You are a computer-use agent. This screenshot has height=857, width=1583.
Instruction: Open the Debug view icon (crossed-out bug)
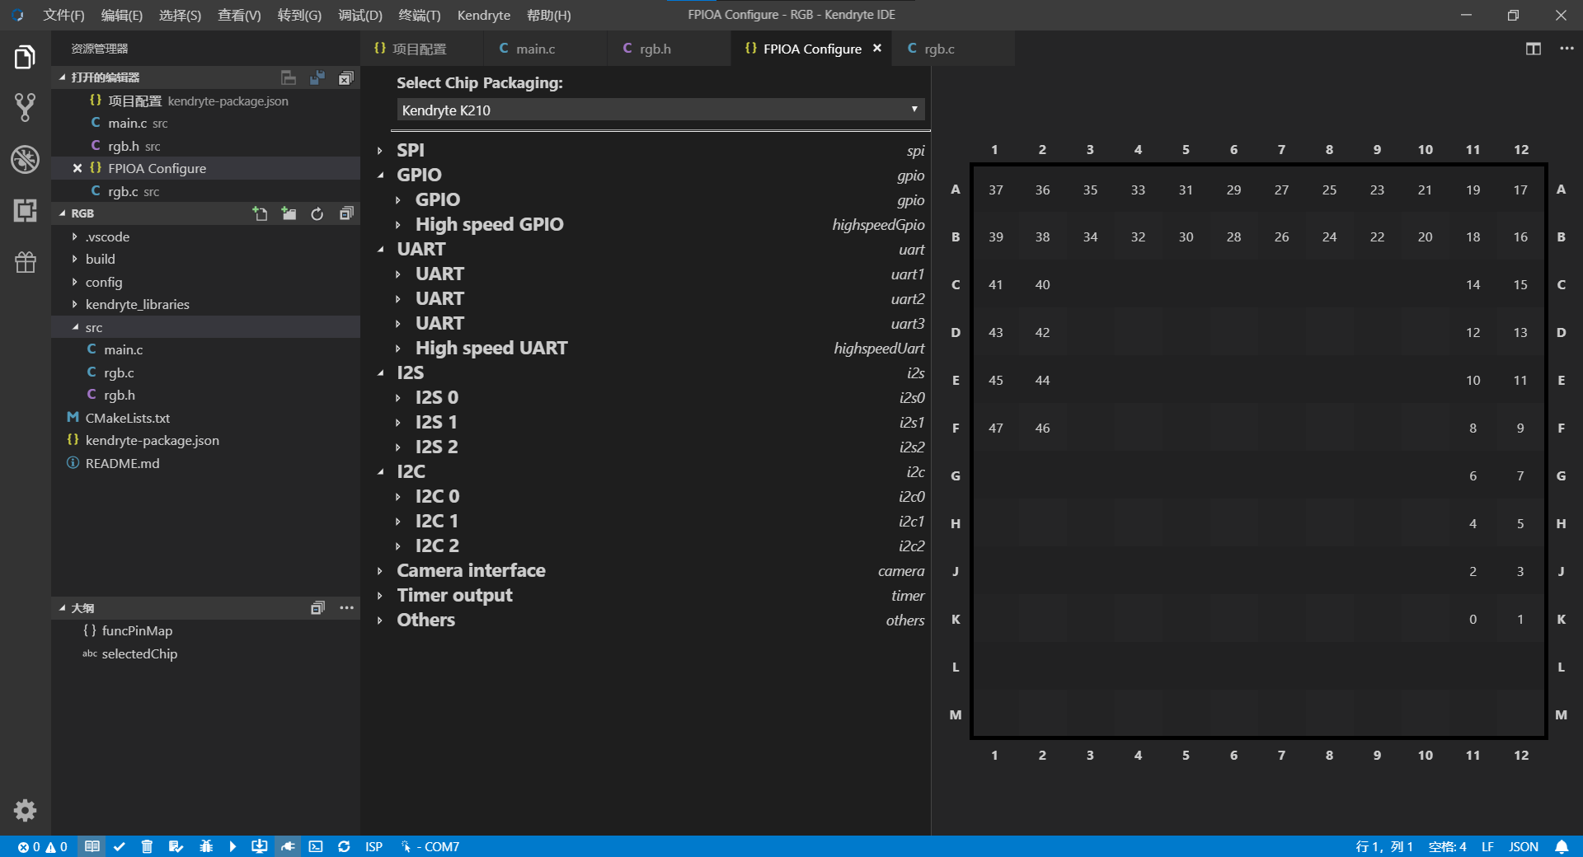[x=25, y=159]
